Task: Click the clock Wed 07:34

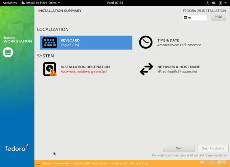Action: [x=115, y=3]
